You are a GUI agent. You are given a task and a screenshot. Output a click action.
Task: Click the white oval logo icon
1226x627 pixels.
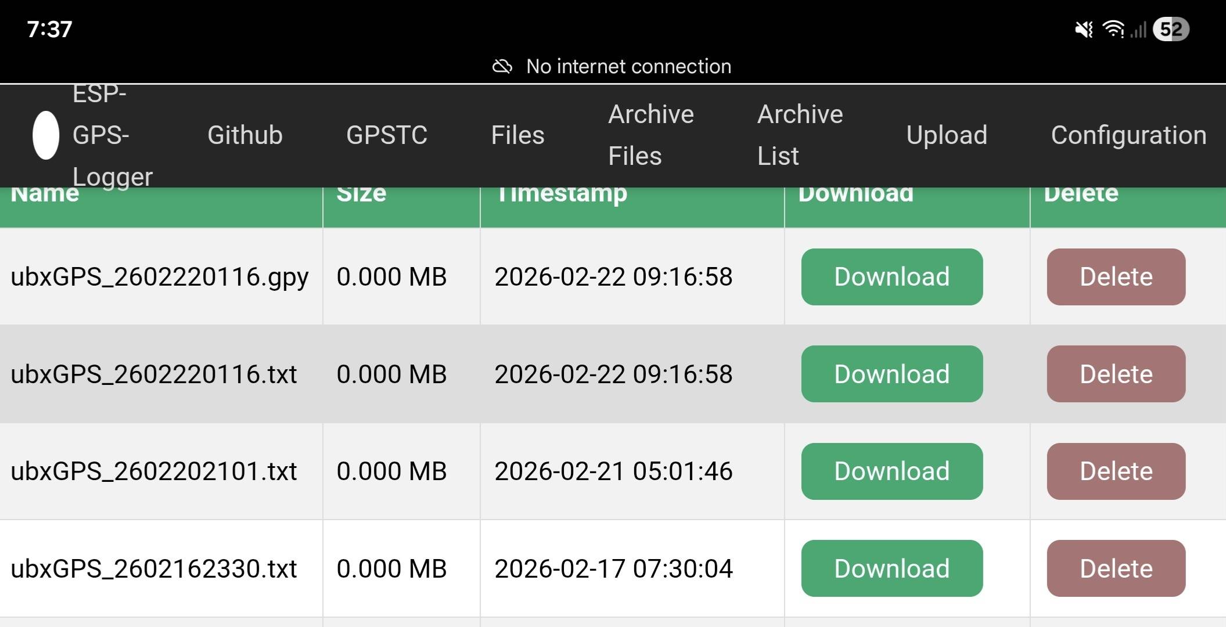coord(45,135)
